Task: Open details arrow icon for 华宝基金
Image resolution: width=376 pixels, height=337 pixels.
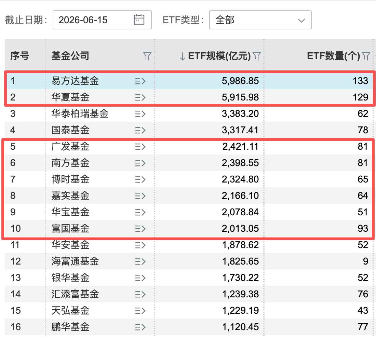Action: [140, 212]
